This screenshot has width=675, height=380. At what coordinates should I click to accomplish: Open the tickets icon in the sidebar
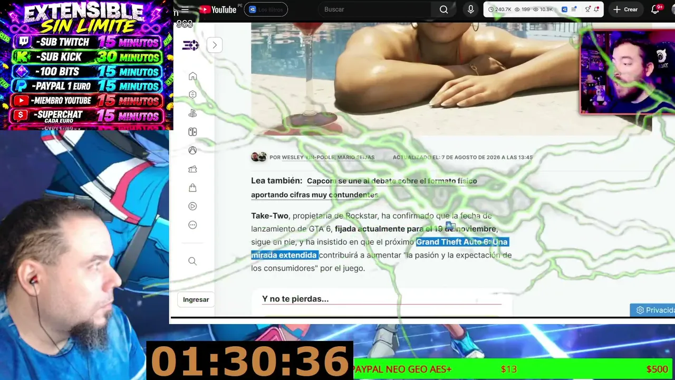pyautogui.click(x=192, y=169)
